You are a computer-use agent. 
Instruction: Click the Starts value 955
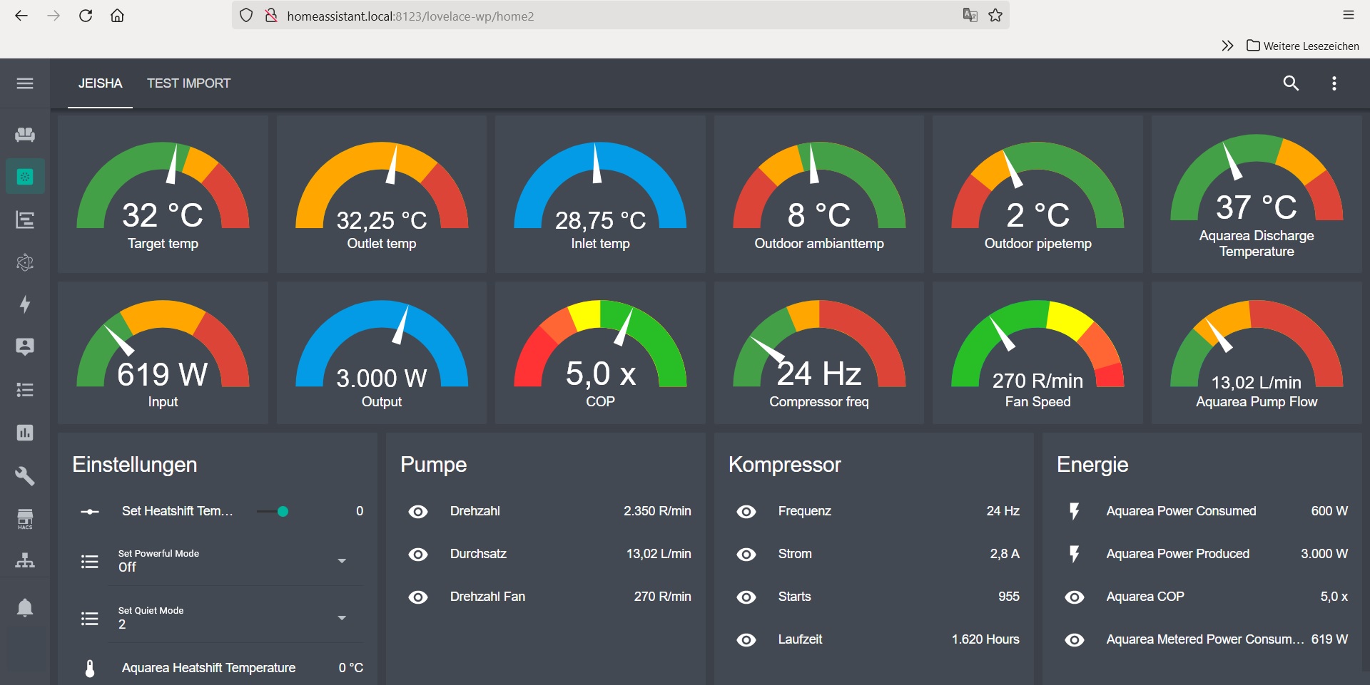coord(1009,597)
